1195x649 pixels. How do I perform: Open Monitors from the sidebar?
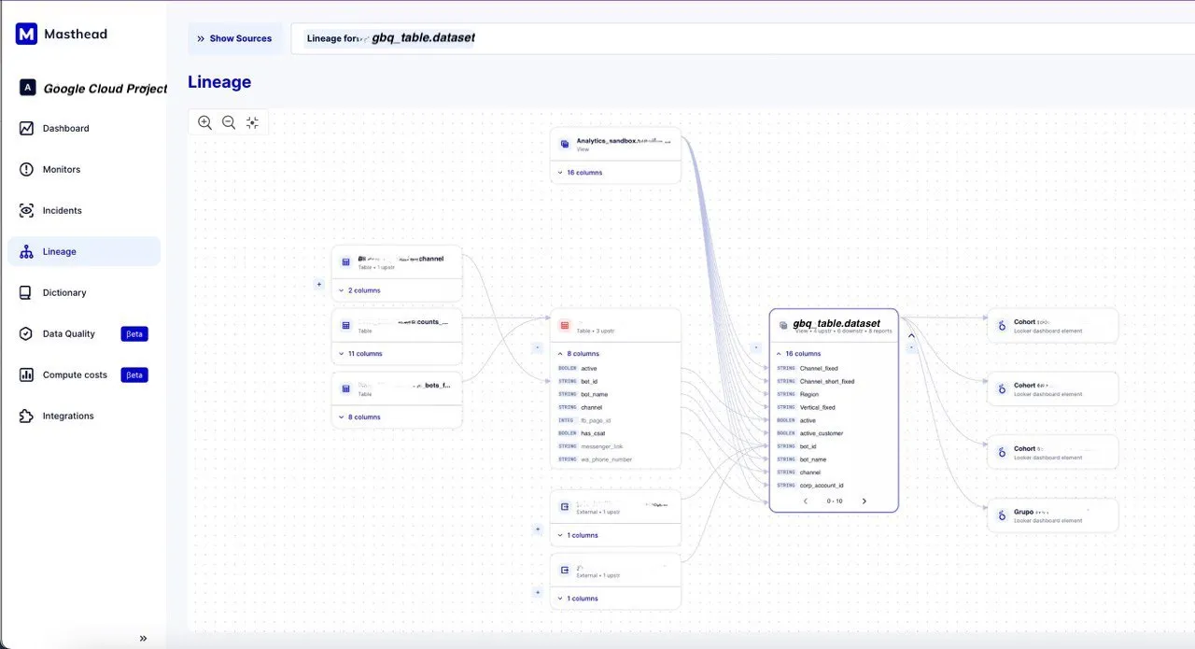click(x=62, y=169)
